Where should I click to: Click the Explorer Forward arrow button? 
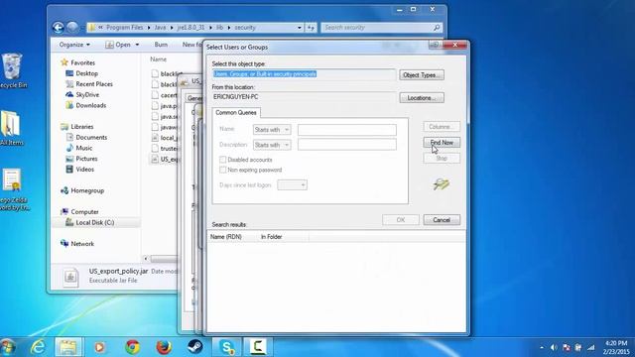pyautogui.click(x=72, y=28)
